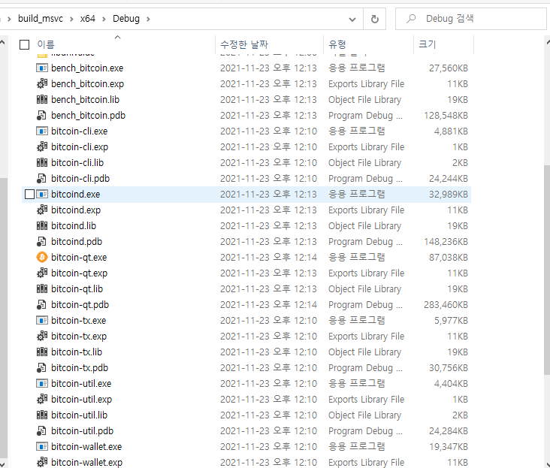Viewport: 550px width, 468px height.
Task: Click the bitcoind.pdb file icon
Action: pyautogui.click(x=42, y=241)
